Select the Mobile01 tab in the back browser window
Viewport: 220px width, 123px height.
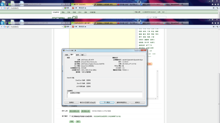[82, 4]
